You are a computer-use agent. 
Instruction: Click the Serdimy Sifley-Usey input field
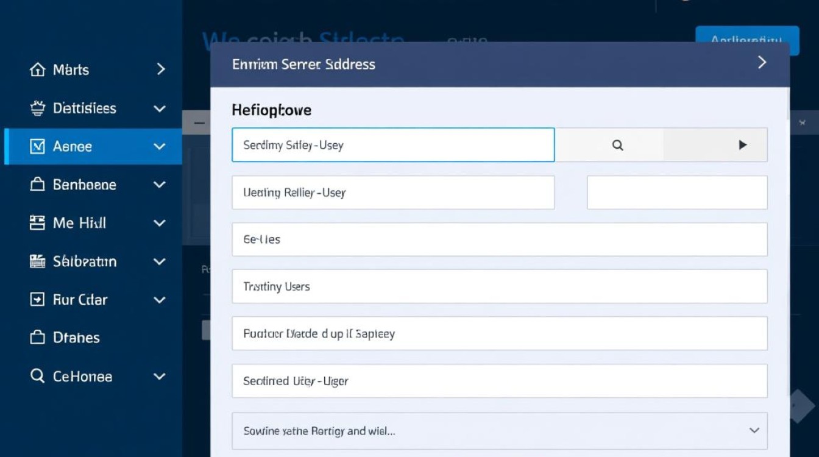tap(393, 145)
